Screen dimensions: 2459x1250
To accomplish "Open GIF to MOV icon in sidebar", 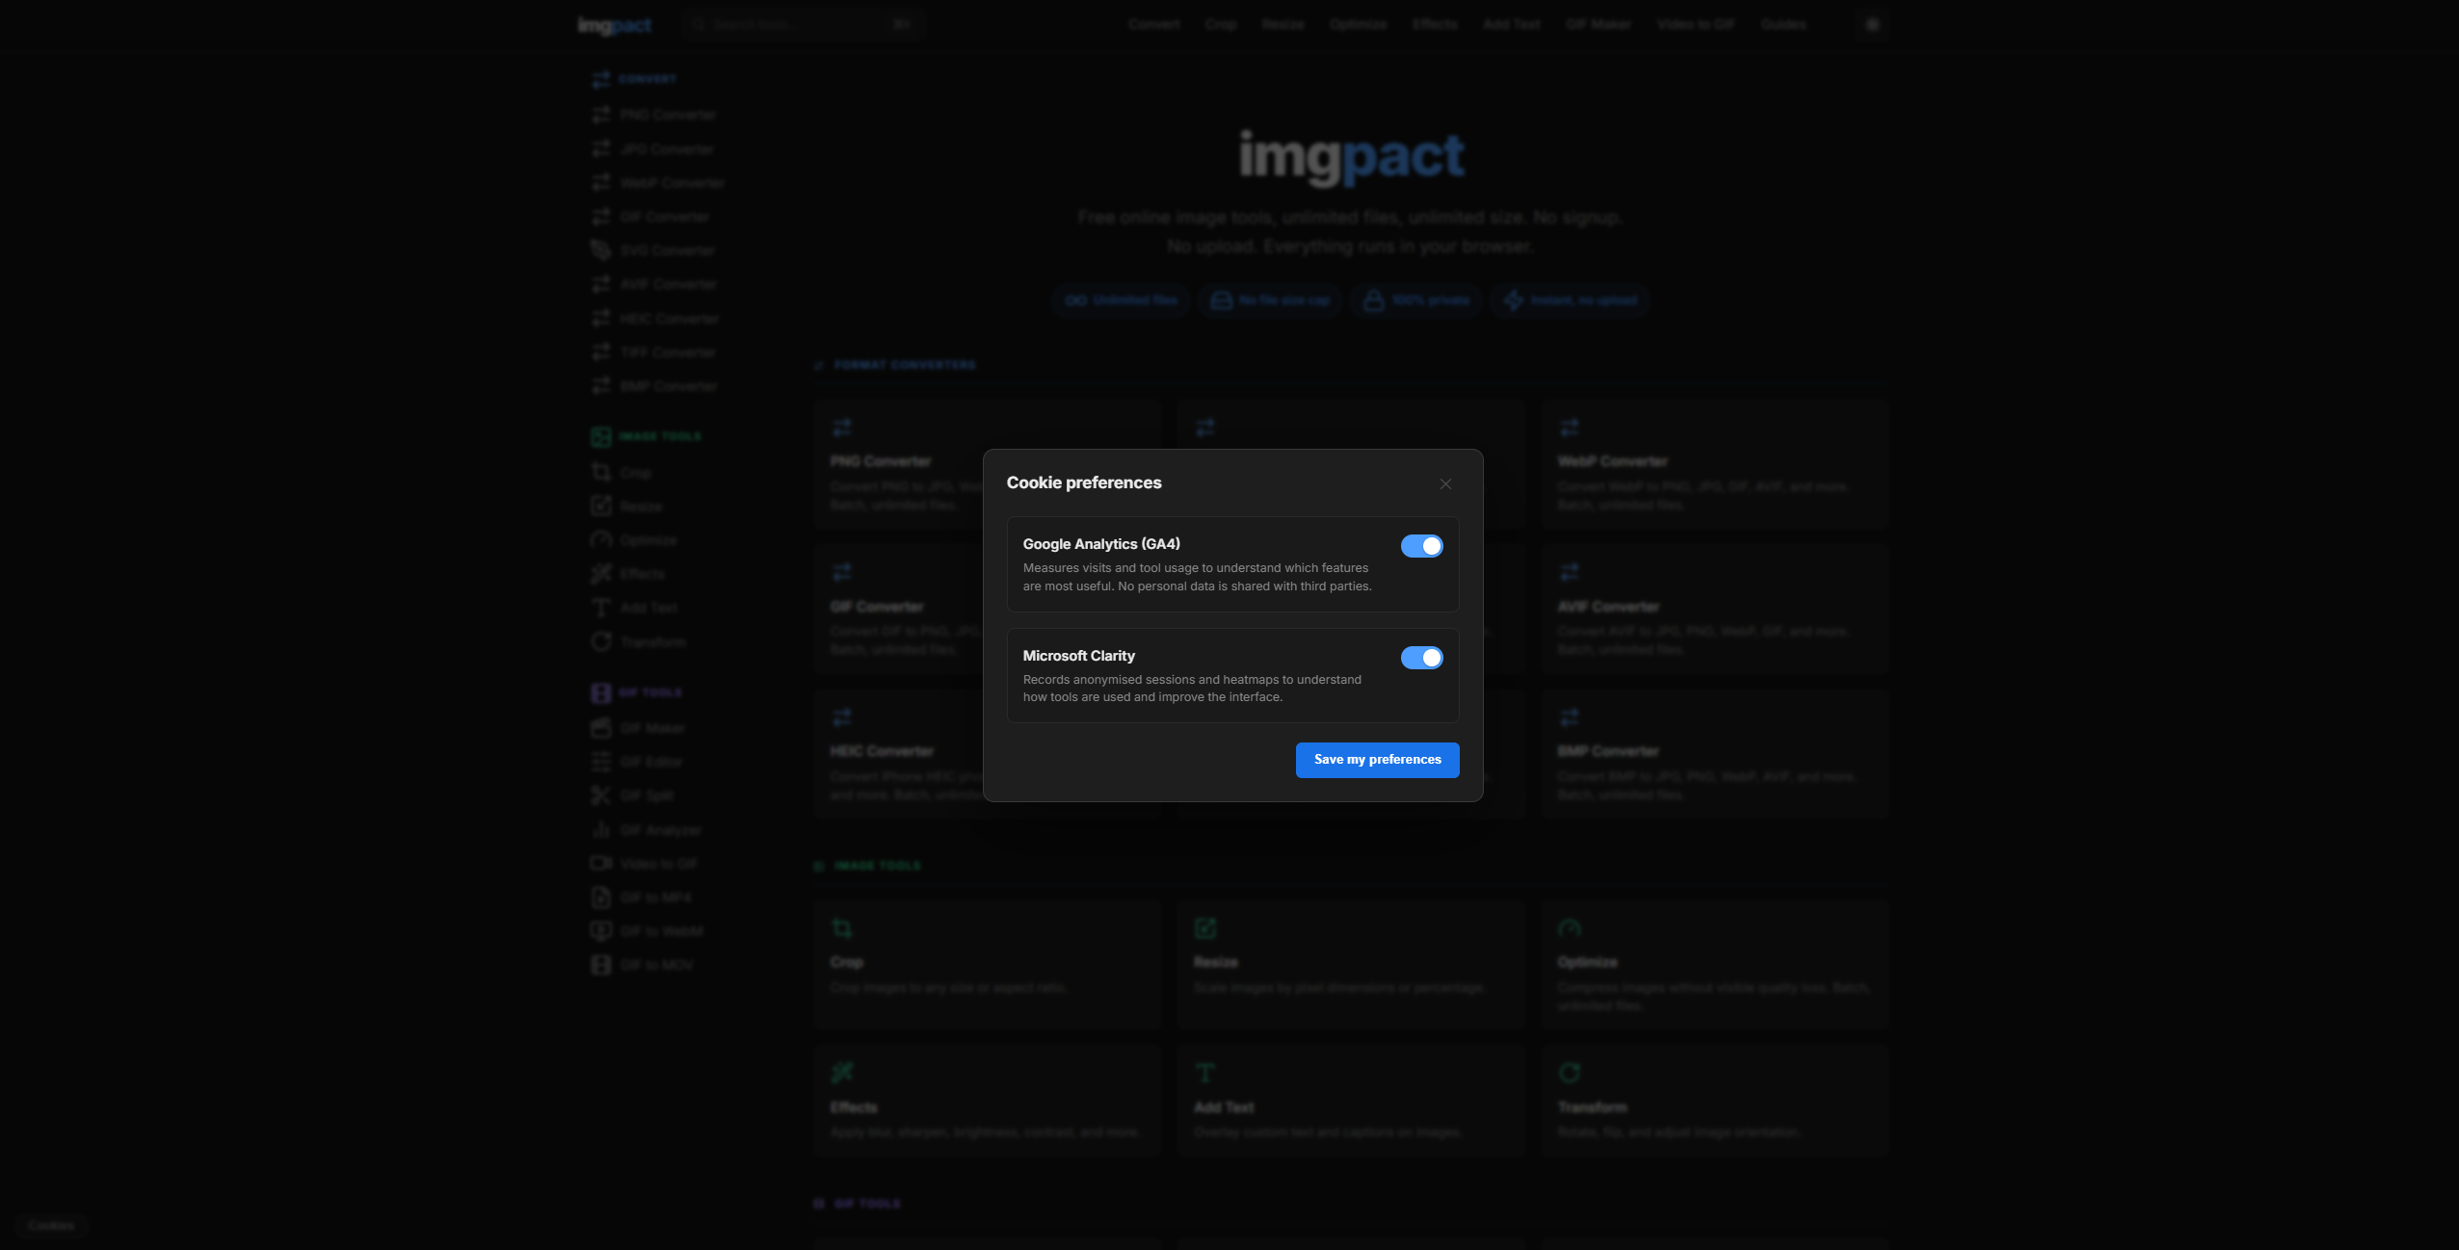I will [601, 965].
